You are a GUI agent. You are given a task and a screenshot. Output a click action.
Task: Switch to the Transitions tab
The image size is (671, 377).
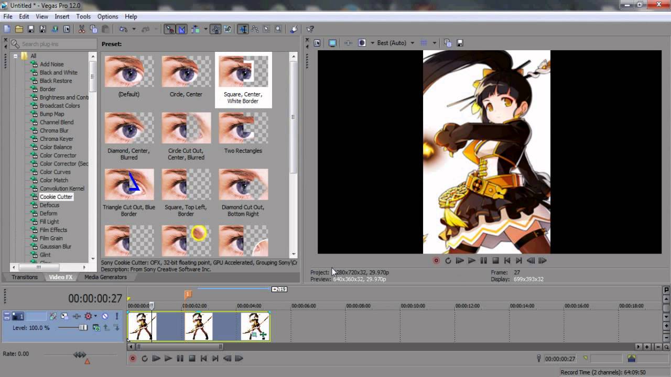[25, 277]
